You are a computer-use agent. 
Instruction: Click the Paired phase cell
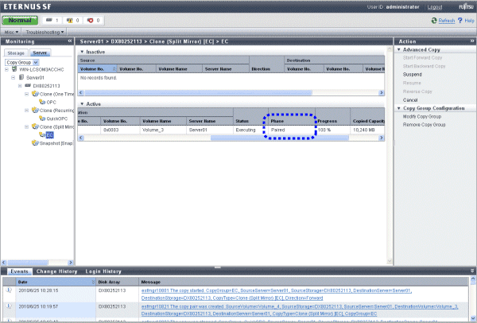click(292, 130)
